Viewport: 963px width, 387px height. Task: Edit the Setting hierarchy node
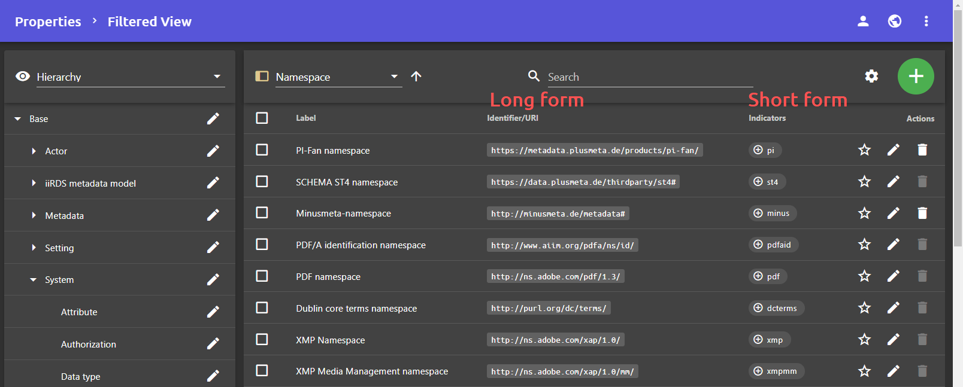coord(213,247)
